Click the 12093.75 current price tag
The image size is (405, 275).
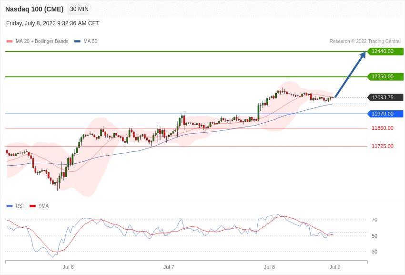point(385,97)
